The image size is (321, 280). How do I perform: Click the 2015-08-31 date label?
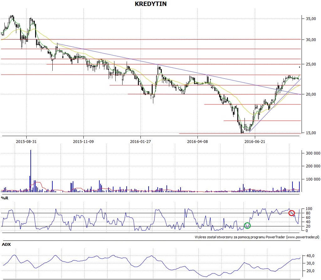26,141
